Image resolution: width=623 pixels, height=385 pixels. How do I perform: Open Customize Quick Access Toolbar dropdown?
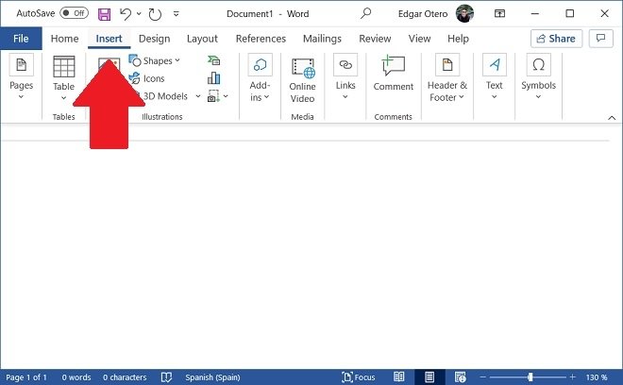click(176, 14)
